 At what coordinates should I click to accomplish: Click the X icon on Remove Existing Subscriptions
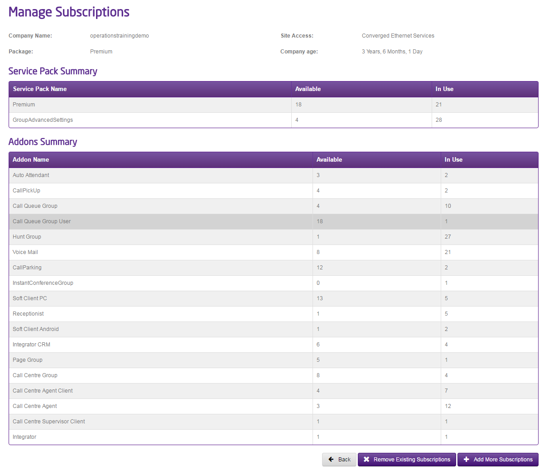tap(366, 459)
